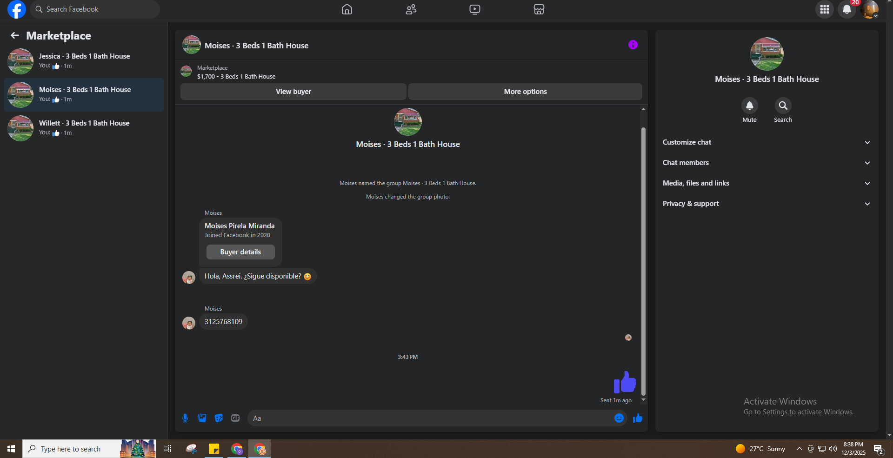Click the taskbar clock showing 8:38 PM

click(853, 449)
